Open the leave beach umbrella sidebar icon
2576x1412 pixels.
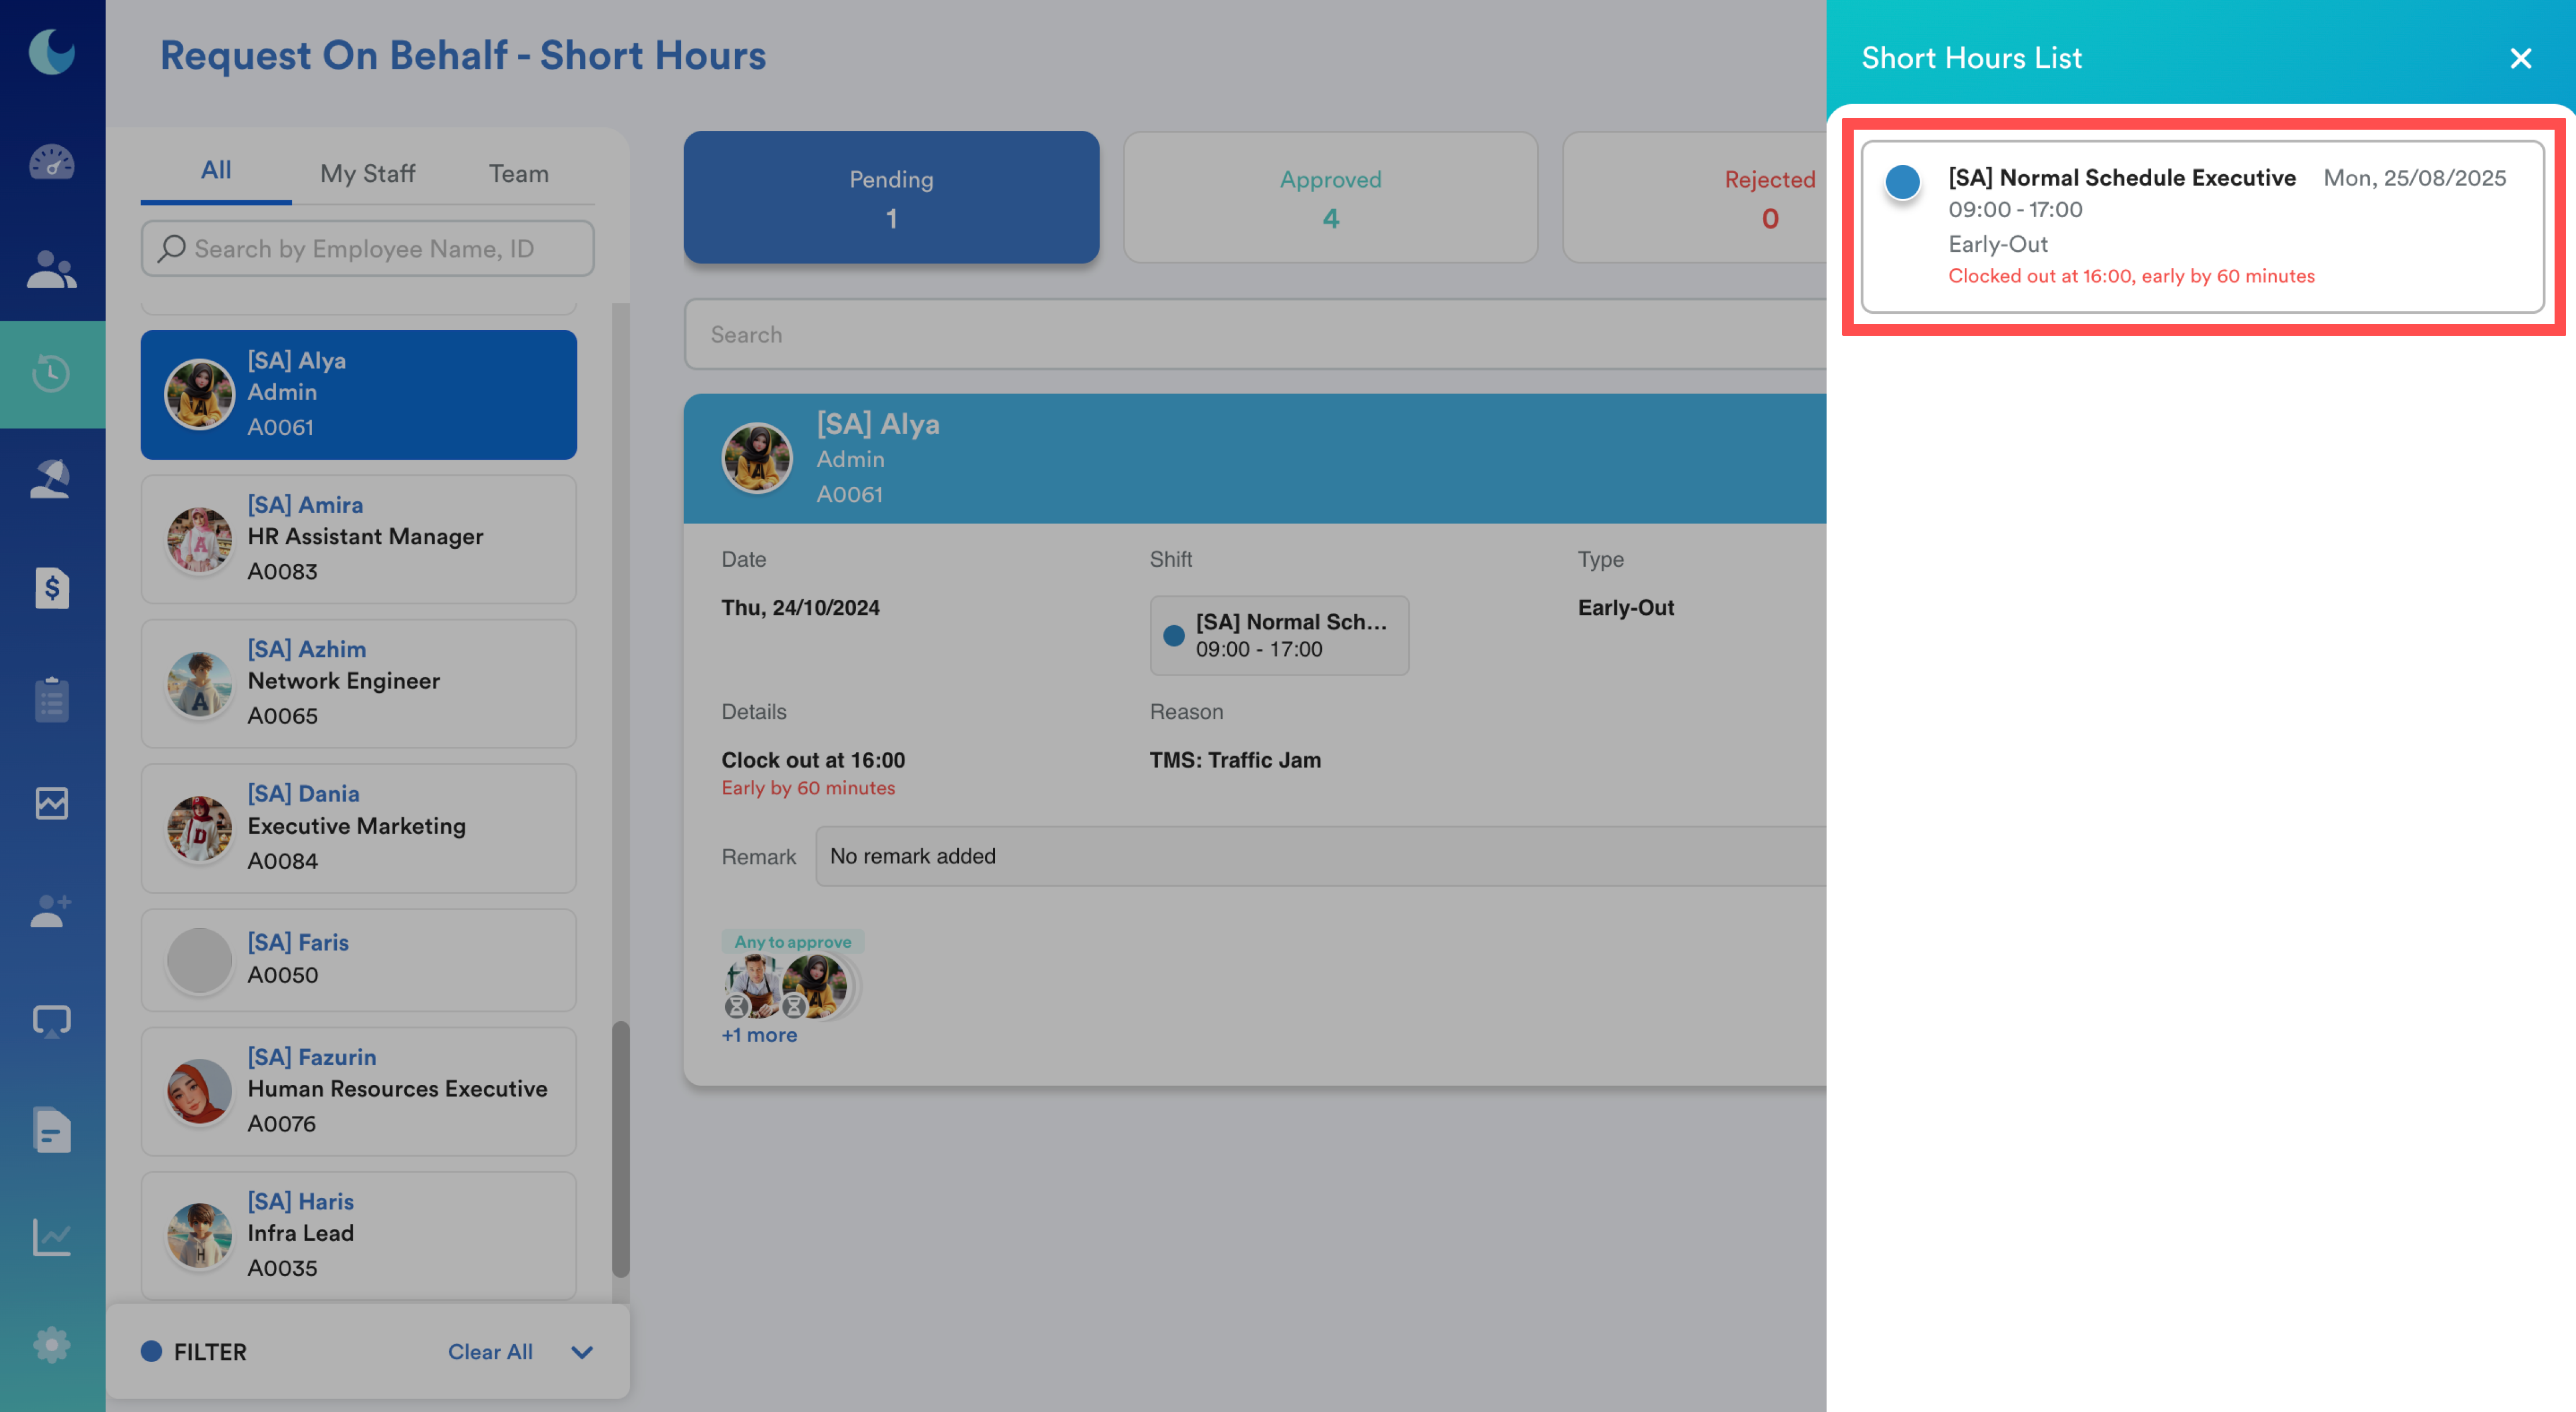(51, 479)
